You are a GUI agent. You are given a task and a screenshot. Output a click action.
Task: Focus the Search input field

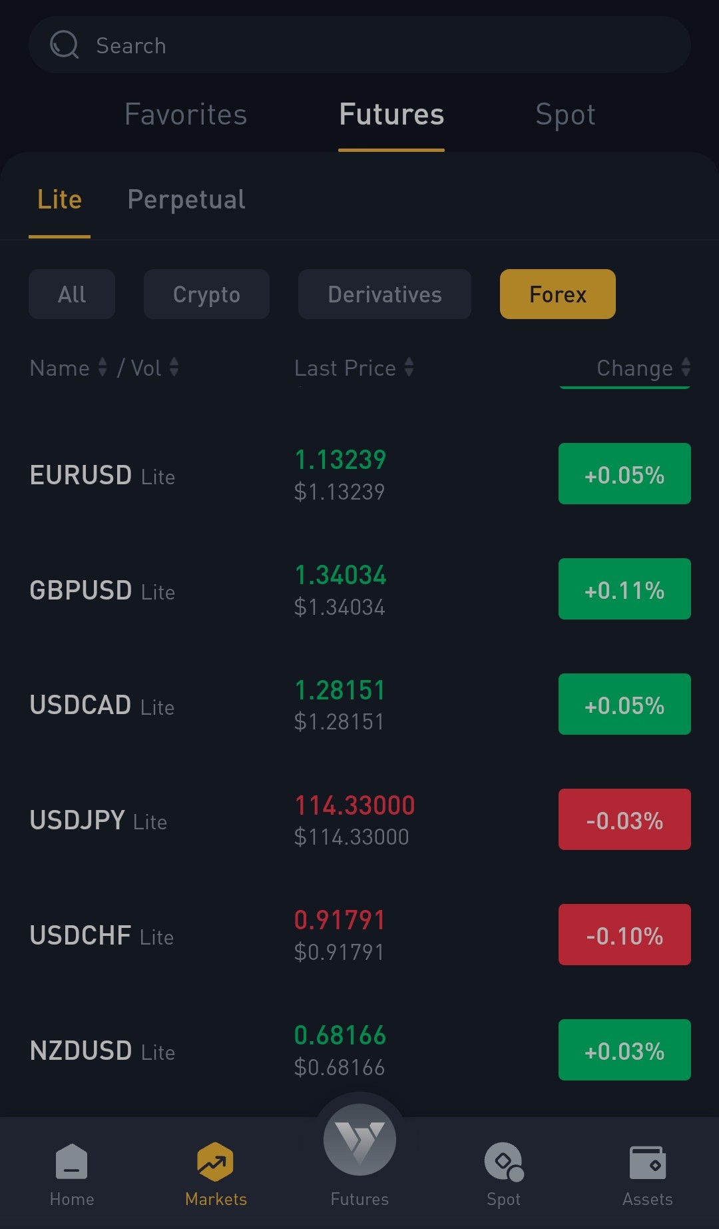pyautogui.click(x=359, y=45)
